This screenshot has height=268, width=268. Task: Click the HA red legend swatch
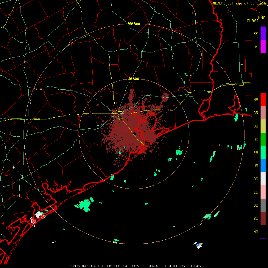pos(263,99)
